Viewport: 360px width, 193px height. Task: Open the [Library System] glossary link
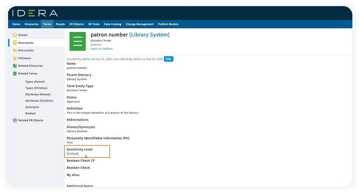[x=149, y=35]
